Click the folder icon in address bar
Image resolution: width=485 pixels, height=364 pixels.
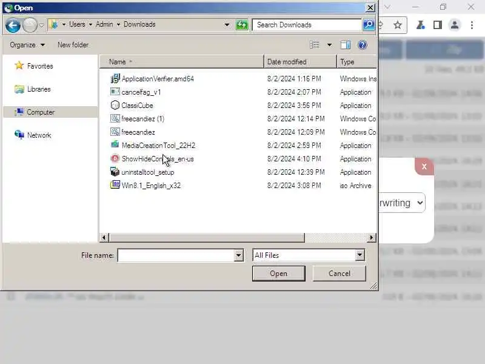[x=54, y=24]
